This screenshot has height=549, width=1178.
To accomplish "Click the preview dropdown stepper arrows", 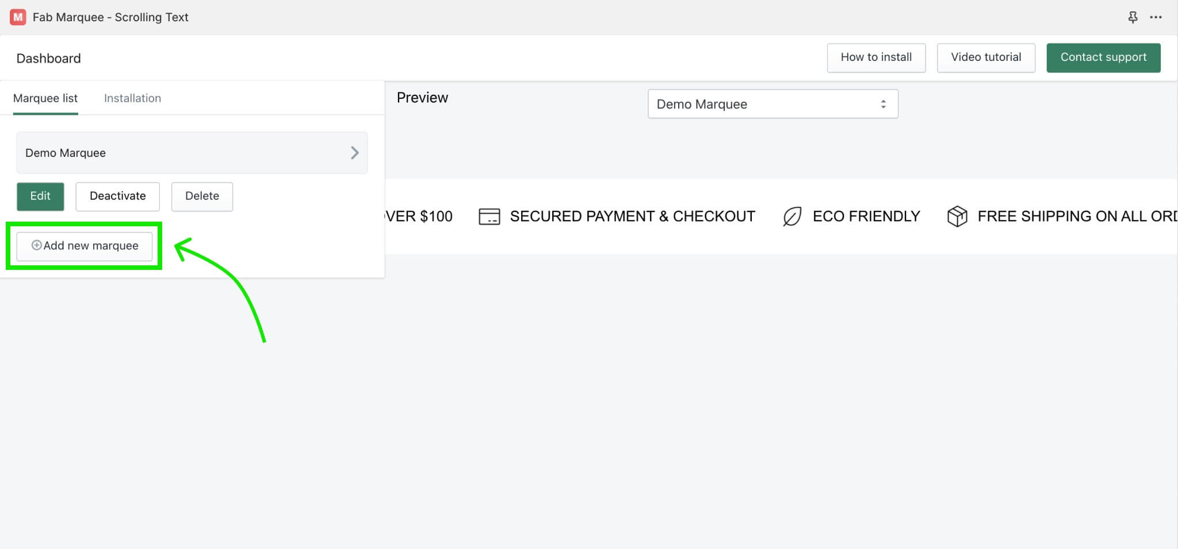I will click(884, 103).
